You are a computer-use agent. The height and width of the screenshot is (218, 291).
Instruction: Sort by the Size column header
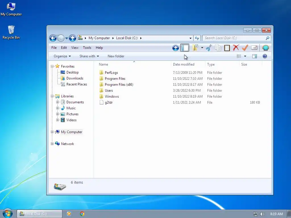click(x=251, y=64)
